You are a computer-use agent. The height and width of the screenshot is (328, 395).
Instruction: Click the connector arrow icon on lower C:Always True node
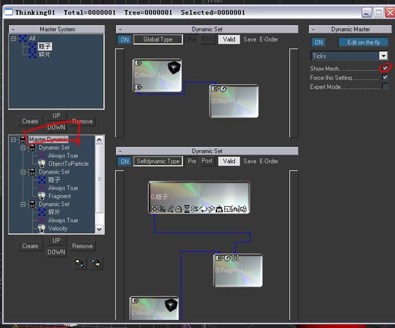[x=135, y=300]
